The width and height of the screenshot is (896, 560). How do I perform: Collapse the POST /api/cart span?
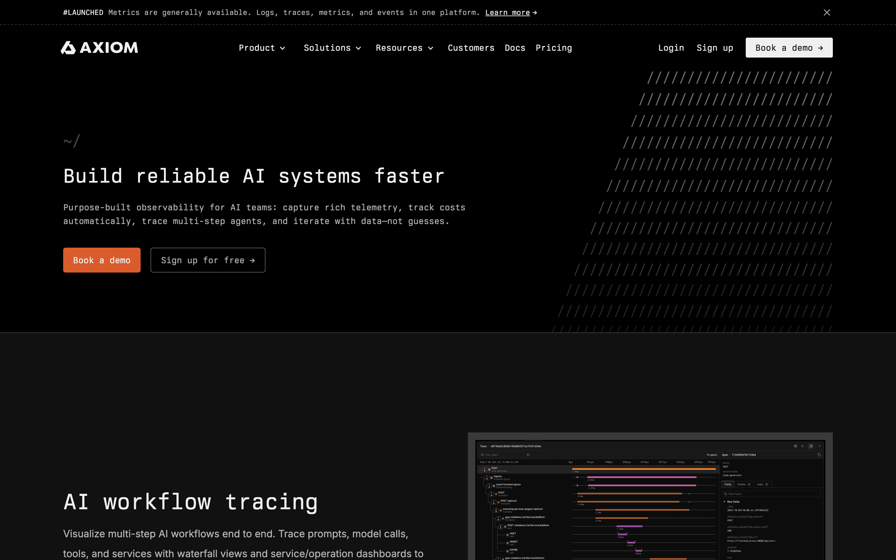point(494,502)
